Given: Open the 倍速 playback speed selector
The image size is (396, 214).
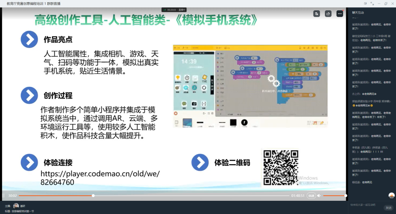Looking at the screenshot, I should (x=311, y=196).
